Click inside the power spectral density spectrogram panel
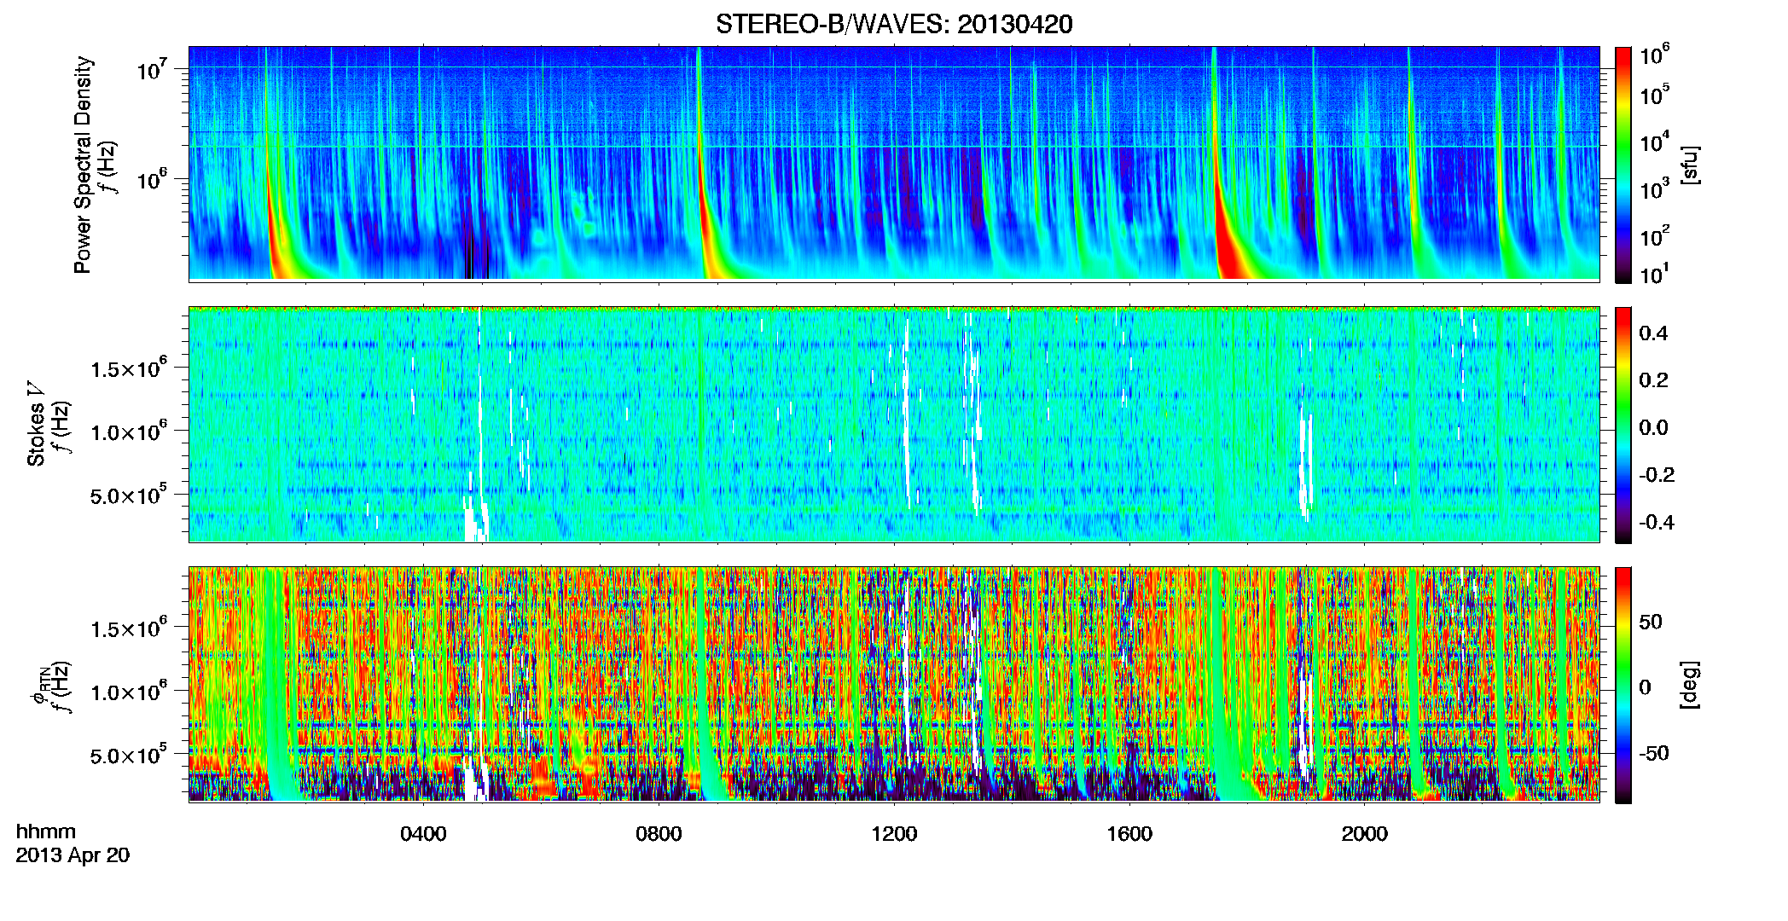This screenshot has width=1788, height=921. coord(894,164)
